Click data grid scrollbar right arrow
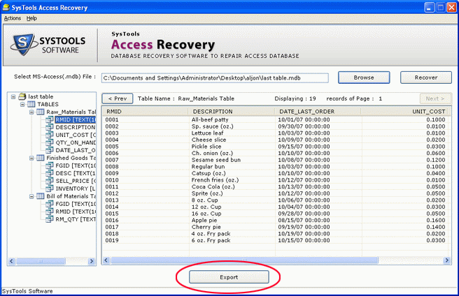This screenshot has height=296, width=459. click(x=446, y=260)
